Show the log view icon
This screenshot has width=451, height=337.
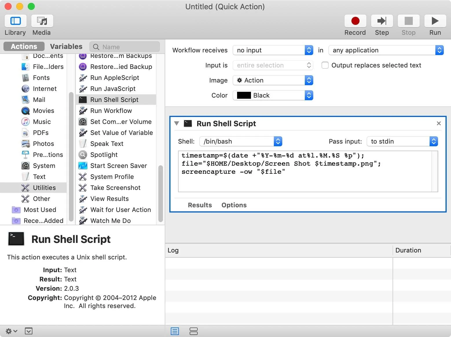(175, 331)
